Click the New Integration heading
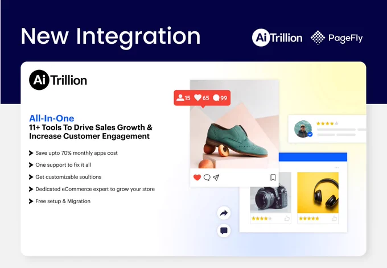Viewport: 387px width, 268px height. pos(110,37)
